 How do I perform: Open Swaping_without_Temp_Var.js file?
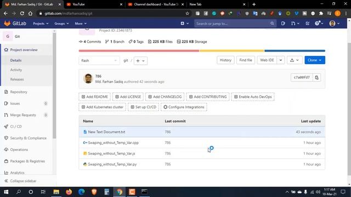[111, 153]
